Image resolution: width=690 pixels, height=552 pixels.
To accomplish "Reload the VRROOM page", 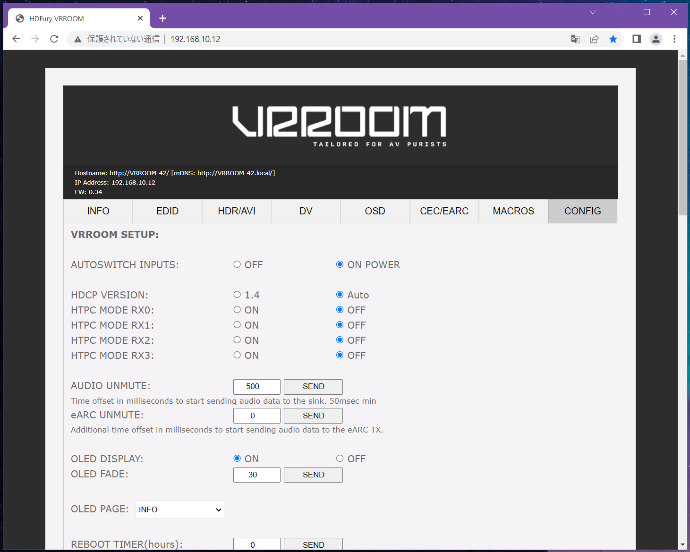I will click(x=54, y=39).
